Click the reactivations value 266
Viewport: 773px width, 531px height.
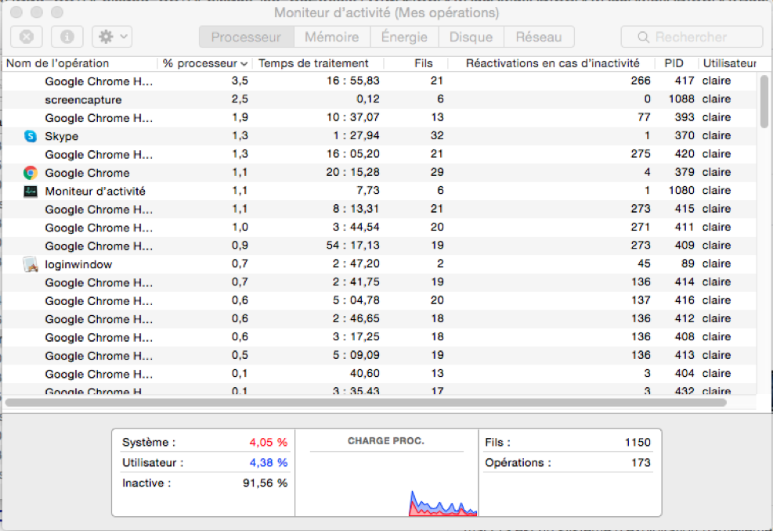coord(641,81)
